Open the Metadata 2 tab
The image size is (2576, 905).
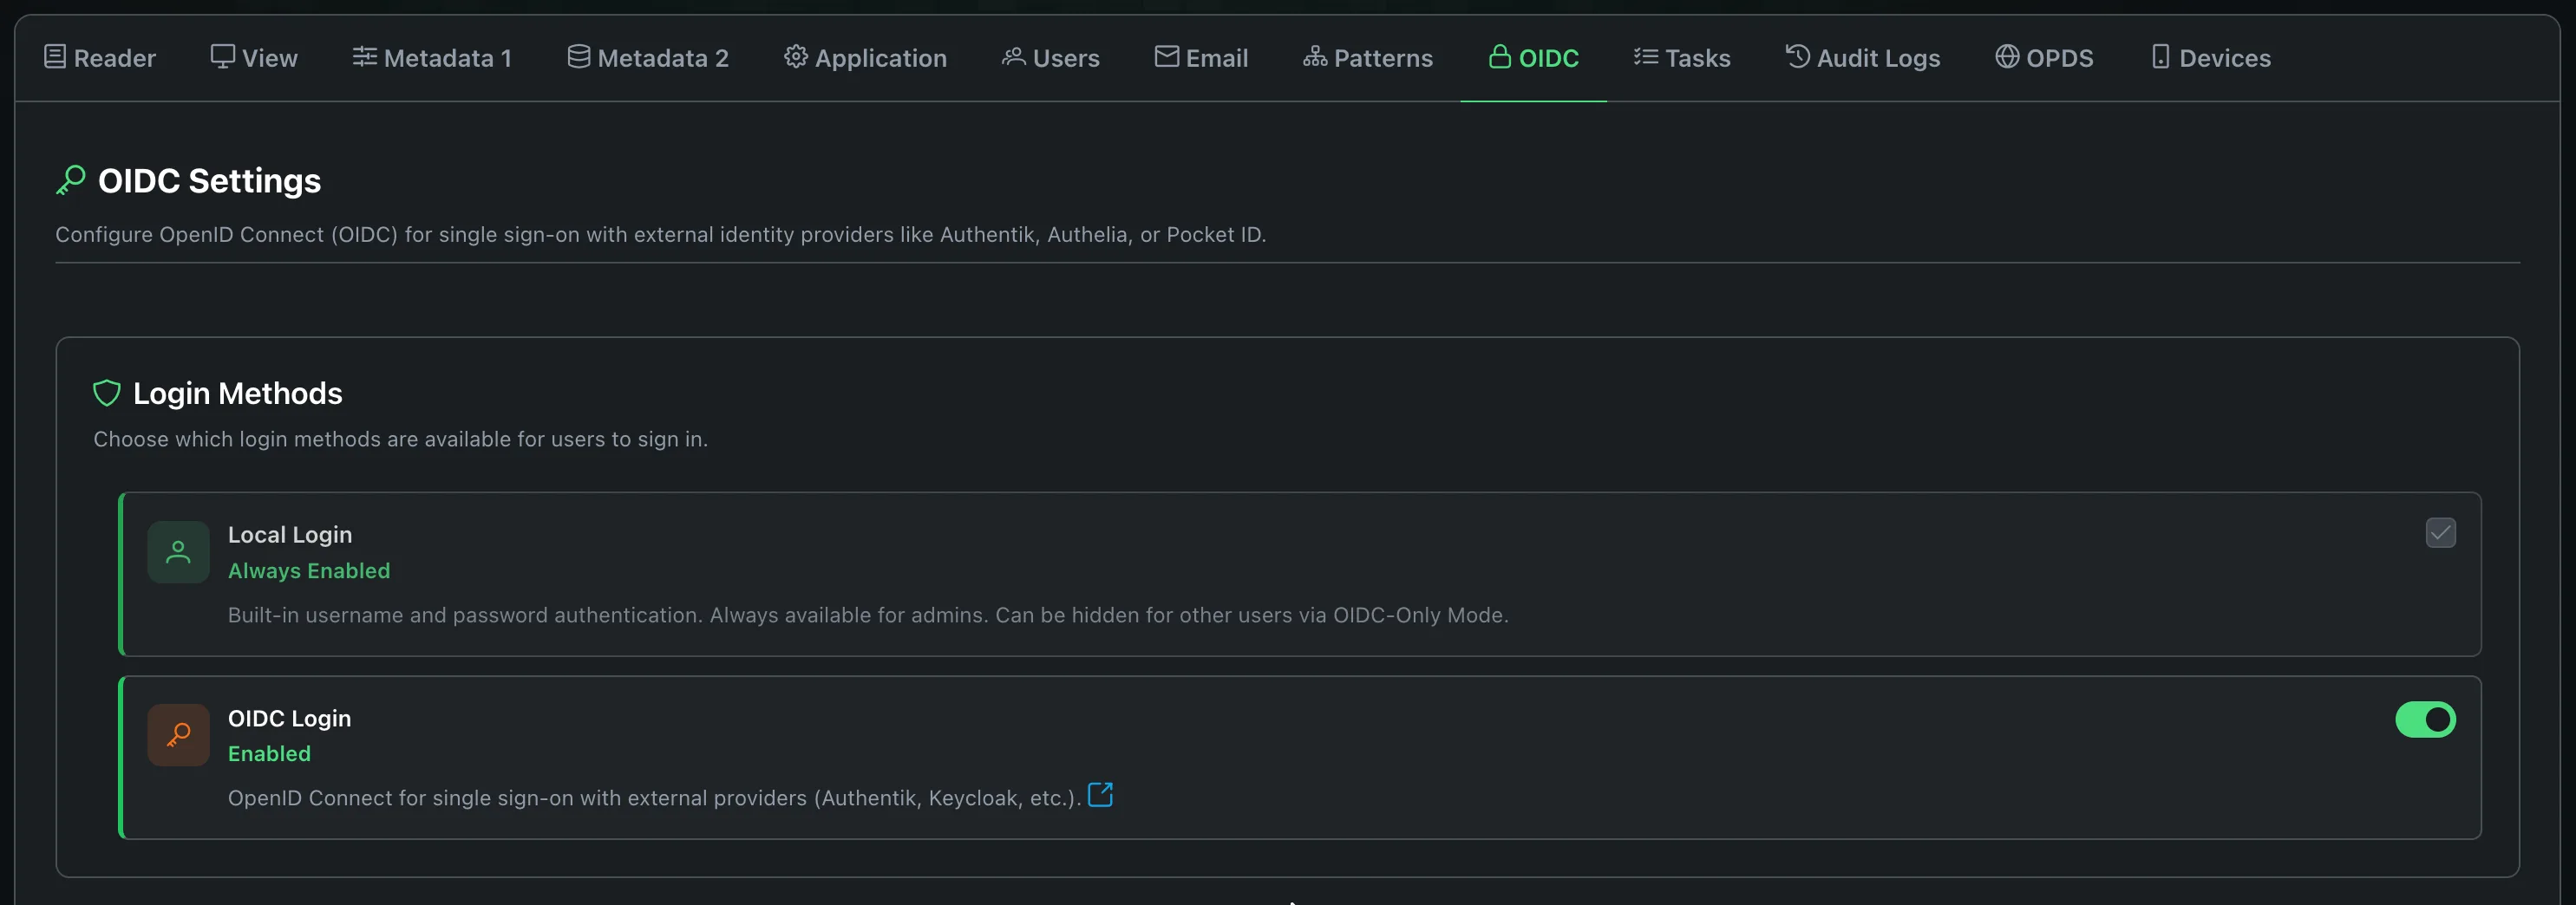pos(648,58)
